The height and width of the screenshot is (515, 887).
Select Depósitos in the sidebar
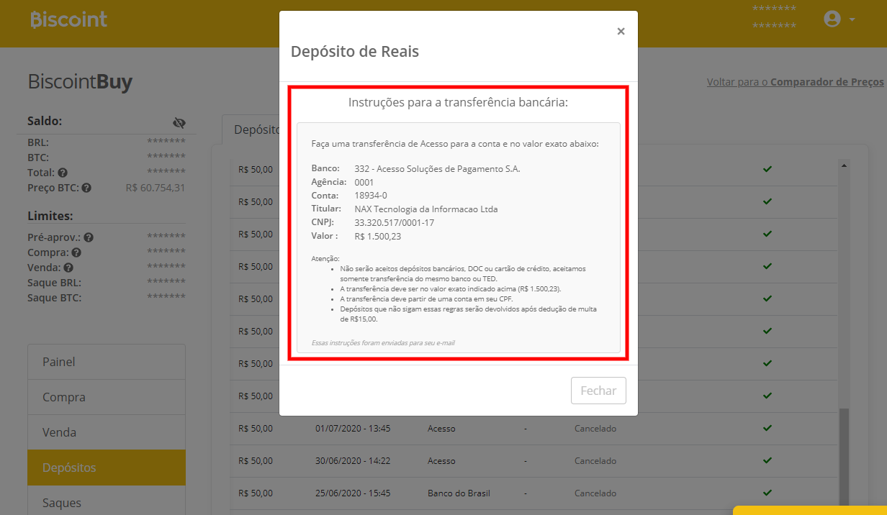tap(107, 468)
